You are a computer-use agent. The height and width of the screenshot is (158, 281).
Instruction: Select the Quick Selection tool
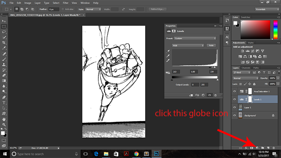[x=4, y=37]
